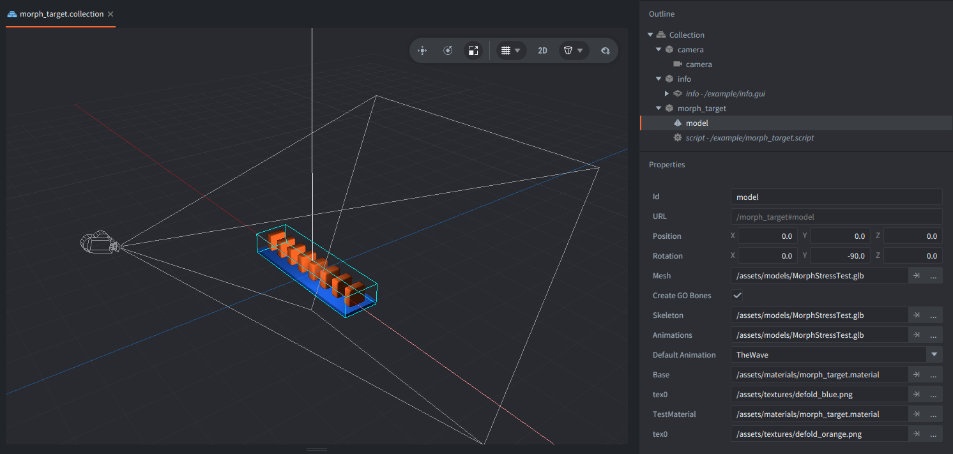This screenshot has width=953, height=454.
Task: Select the Move tool in scene toolbar
Action: [422, 50]
